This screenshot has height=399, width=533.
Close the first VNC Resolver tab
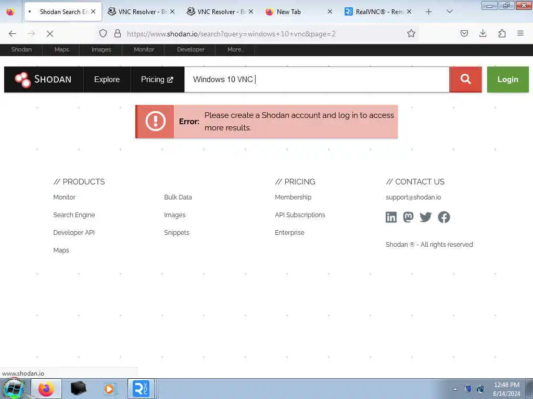coord(172,11)
